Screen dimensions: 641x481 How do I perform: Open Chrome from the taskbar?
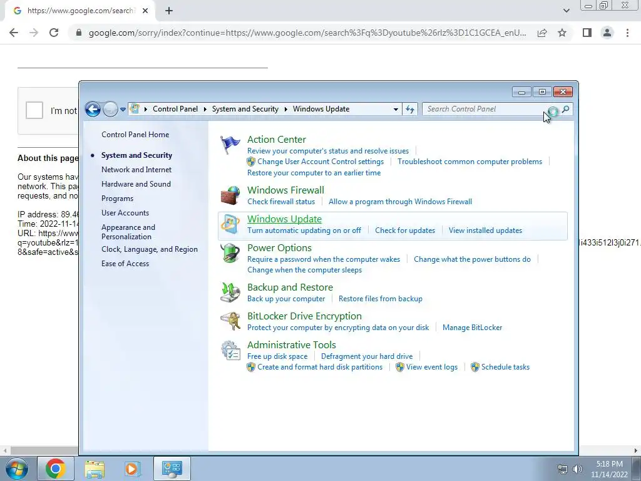tap(56, 468)
